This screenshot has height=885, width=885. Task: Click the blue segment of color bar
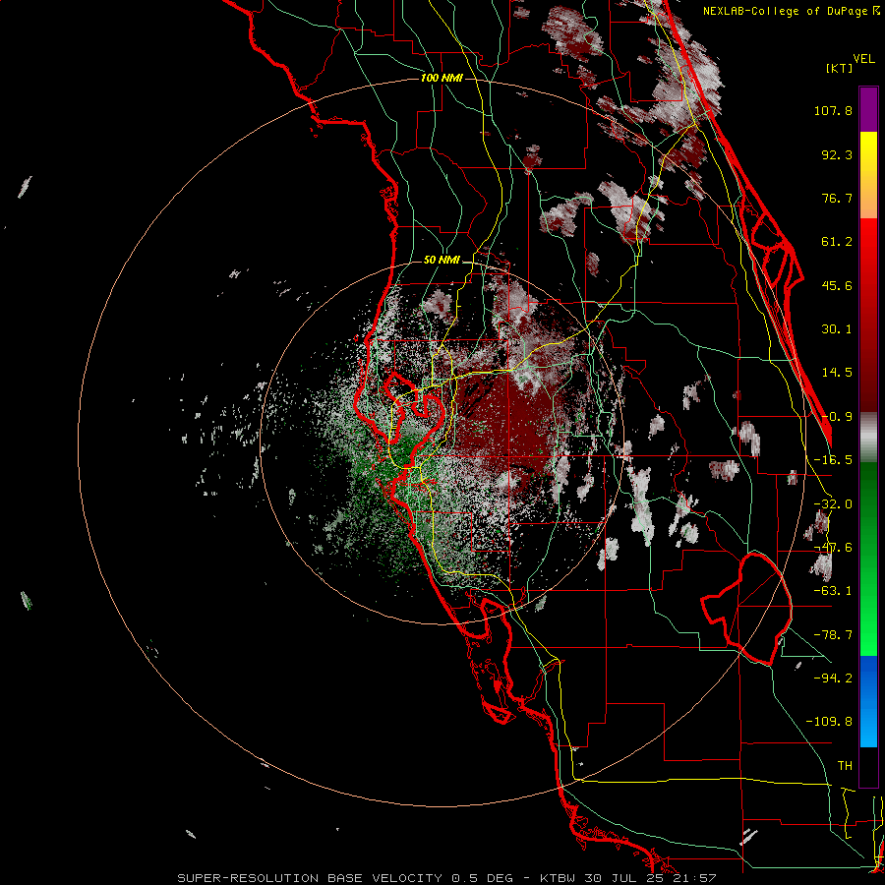coord(868,701)
